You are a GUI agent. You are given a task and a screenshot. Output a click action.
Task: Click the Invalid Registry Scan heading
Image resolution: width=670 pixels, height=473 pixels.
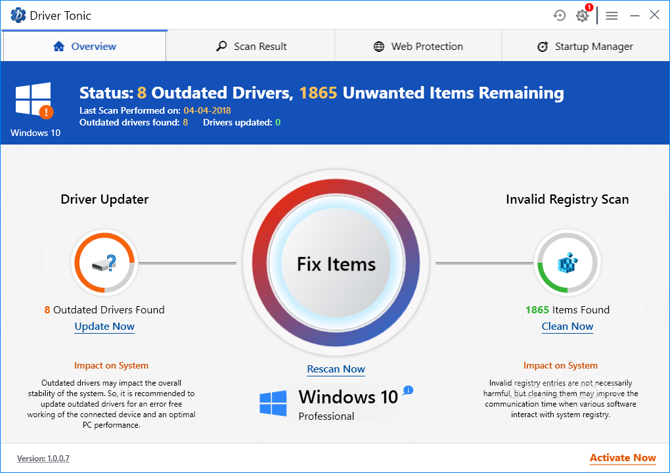tap(568, 200)
